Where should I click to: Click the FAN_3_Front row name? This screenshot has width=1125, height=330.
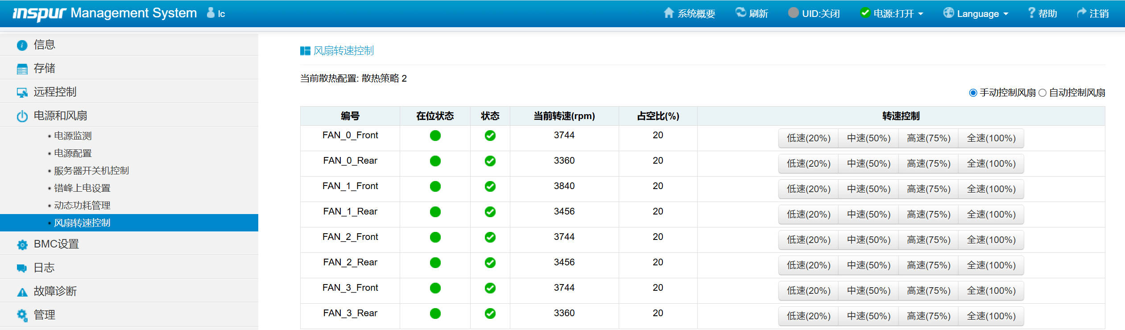tap(350, 288)
